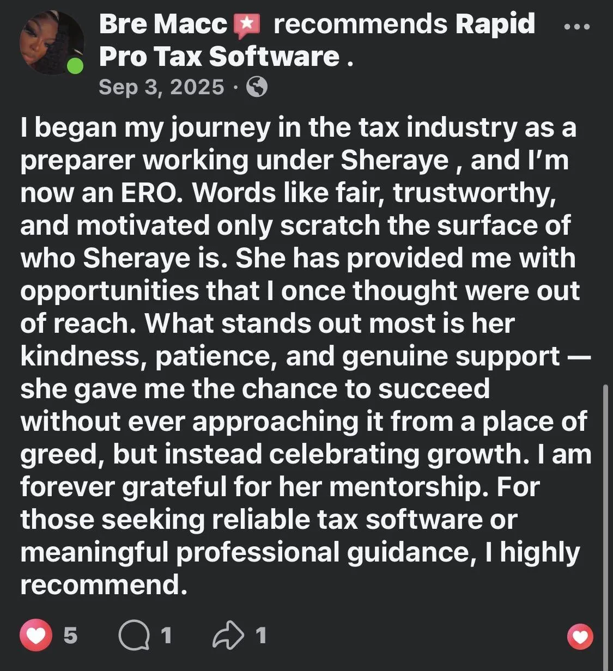The height and width of the screenshot is (671, 613).
Task: Open the Bre Macc profile name link
Action: [163, 25]
